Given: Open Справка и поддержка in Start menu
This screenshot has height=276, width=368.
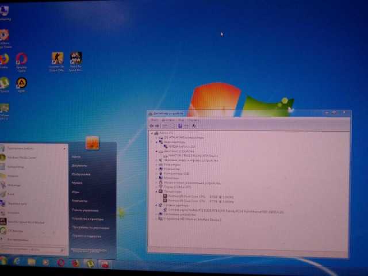Looking at the screenshot, I should pyautogui.click(x=86, y=236).
